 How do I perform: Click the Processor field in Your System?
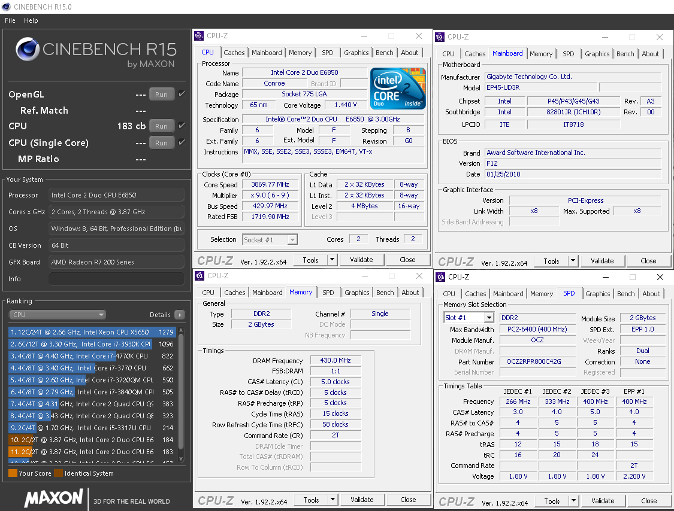point(116,195)
